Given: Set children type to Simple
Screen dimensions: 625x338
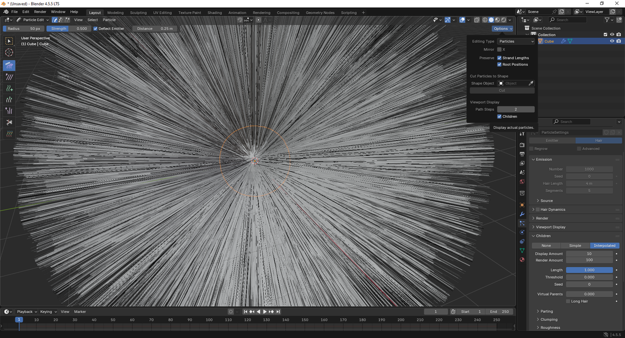Looking at the screenshot, I should click(x=575, y=246).
